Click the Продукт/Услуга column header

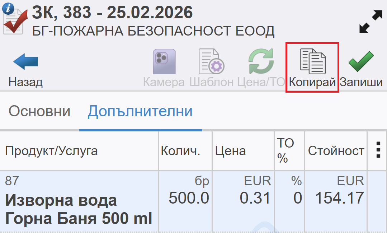[51, 151]
